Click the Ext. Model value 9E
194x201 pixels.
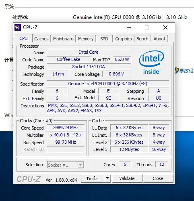coord(108,98)
